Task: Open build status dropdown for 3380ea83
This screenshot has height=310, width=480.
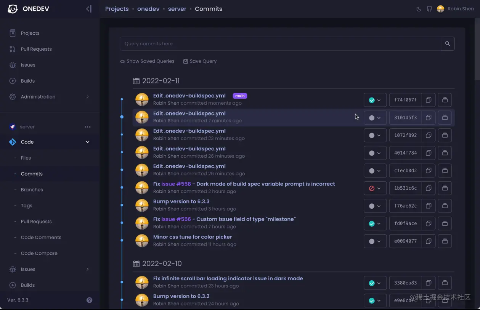Action: click(375, 283)
